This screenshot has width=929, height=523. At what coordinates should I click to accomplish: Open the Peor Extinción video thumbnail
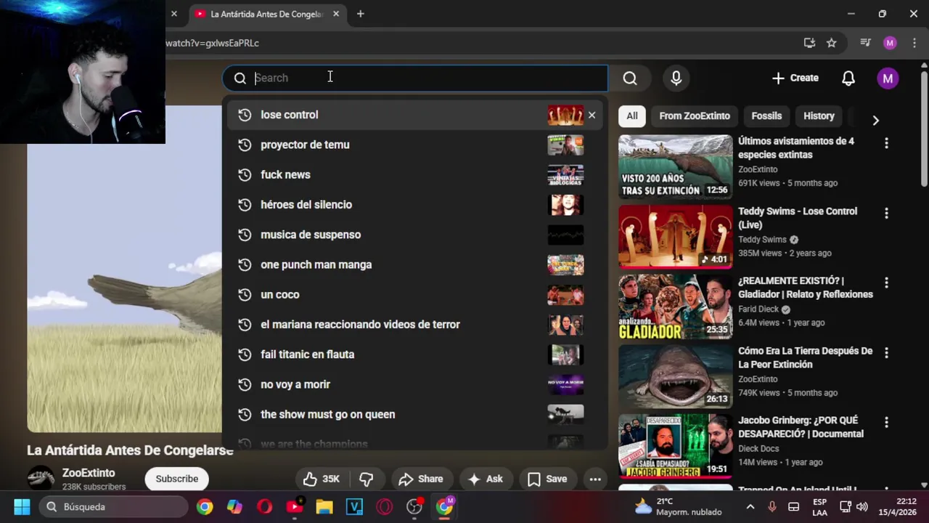[x=676, y=376]
